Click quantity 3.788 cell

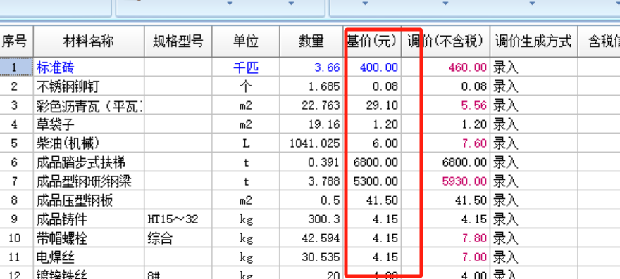[x=311, y=181]
